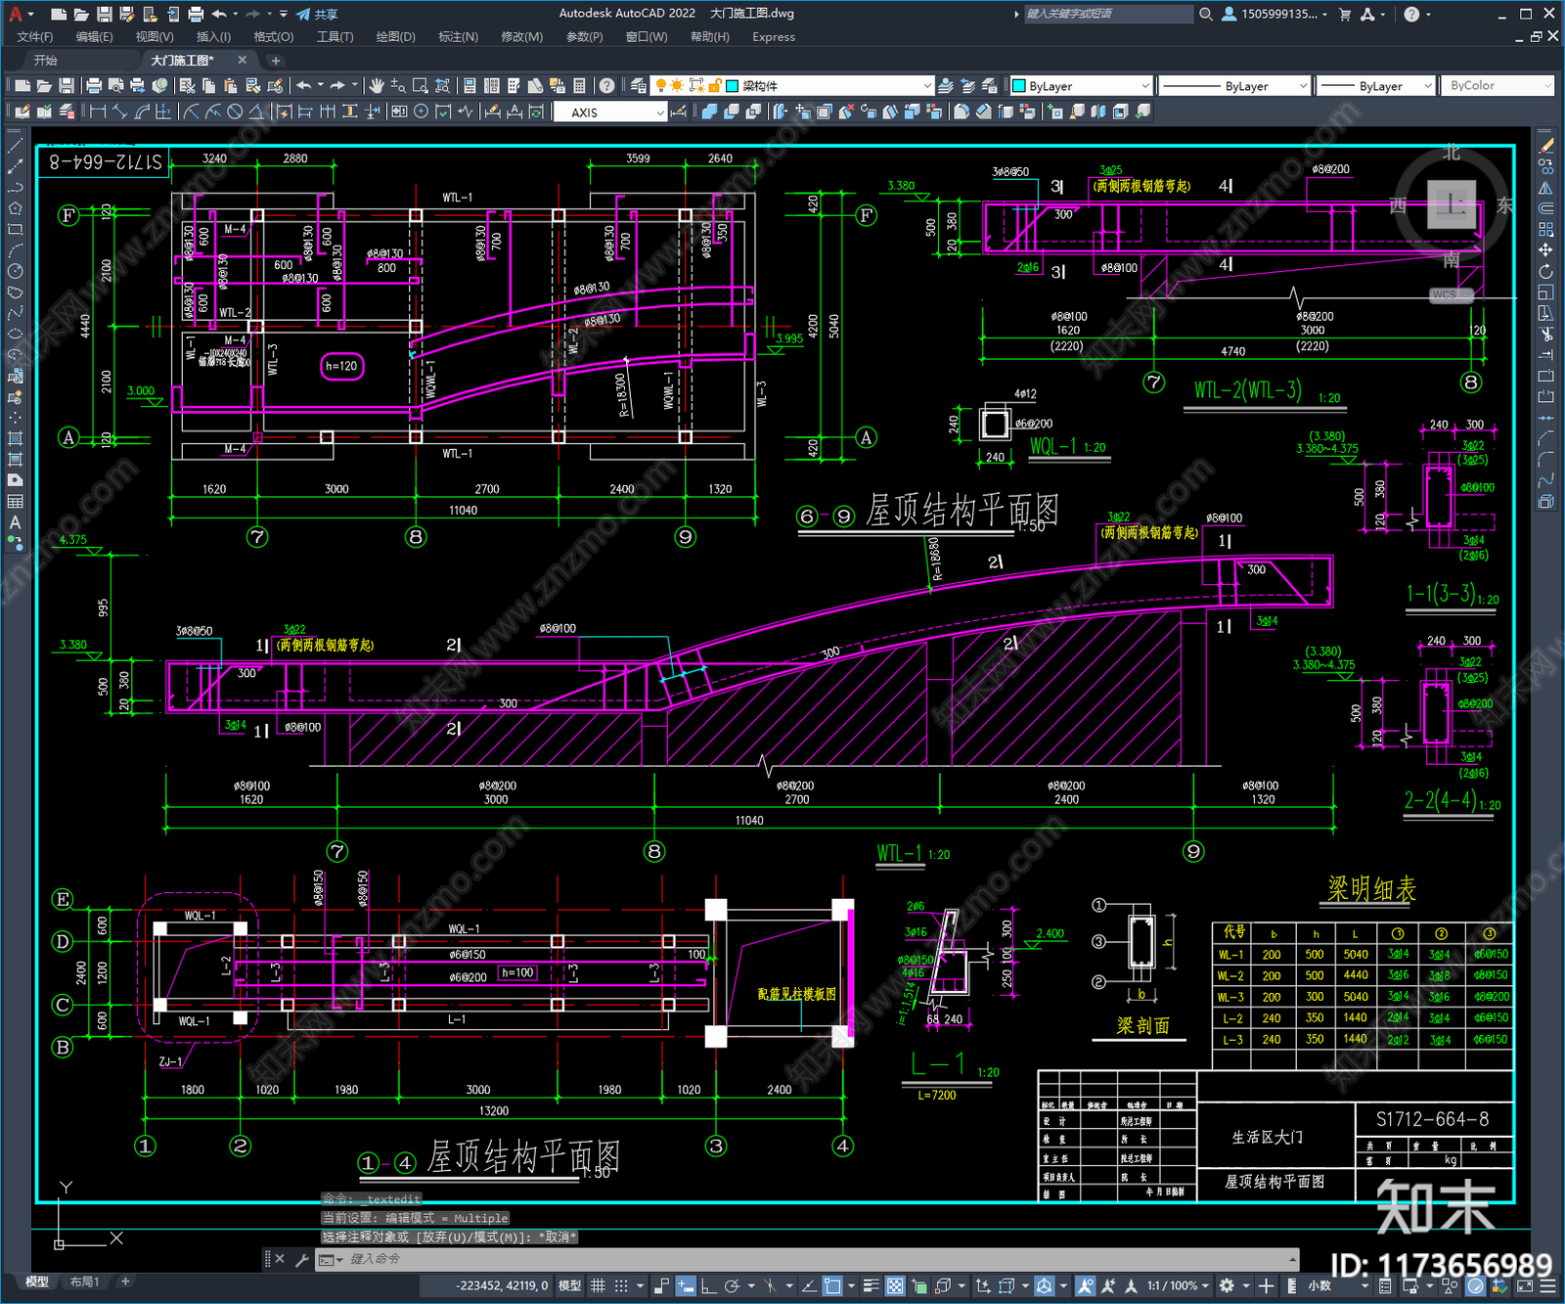The image size is (1565, 1304).
Task: Click the search magnifier icon in title bar
Action: coord(1206,14)
